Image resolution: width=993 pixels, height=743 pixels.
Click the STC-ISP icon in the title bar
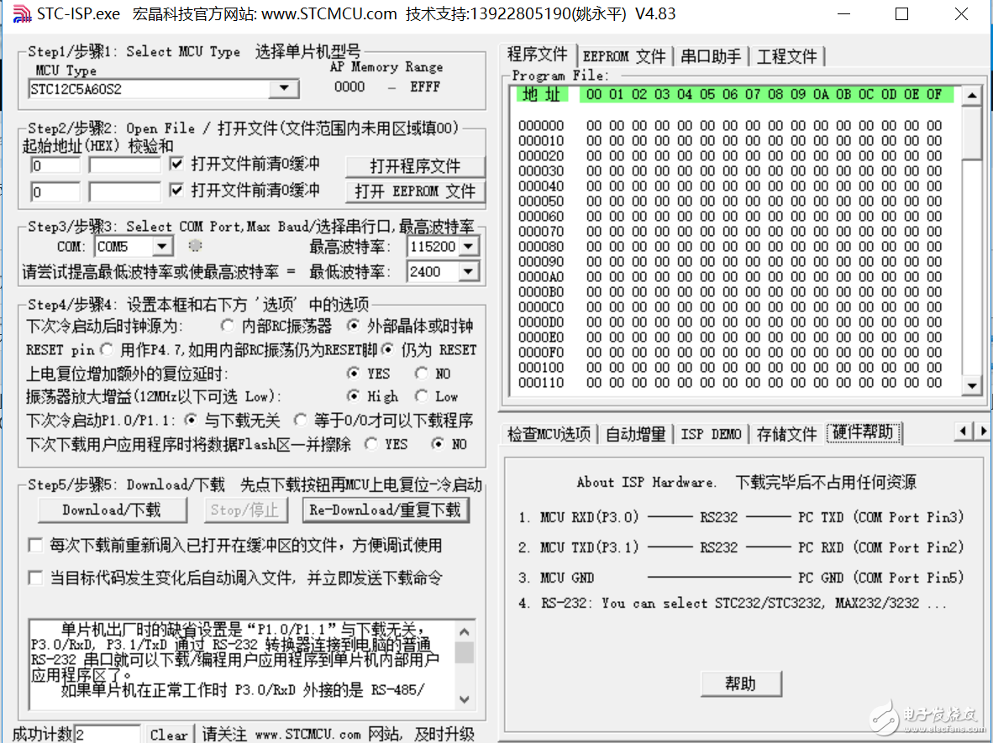(22, 13)
